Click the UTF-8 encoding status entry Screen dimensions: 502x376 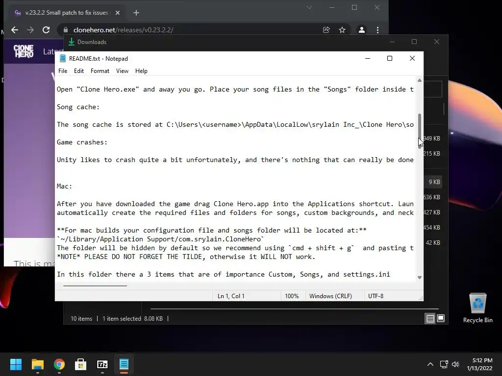click(376, 296)
